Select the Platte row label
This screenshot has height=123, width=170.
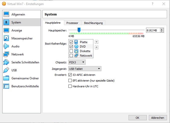coord(84,42)
